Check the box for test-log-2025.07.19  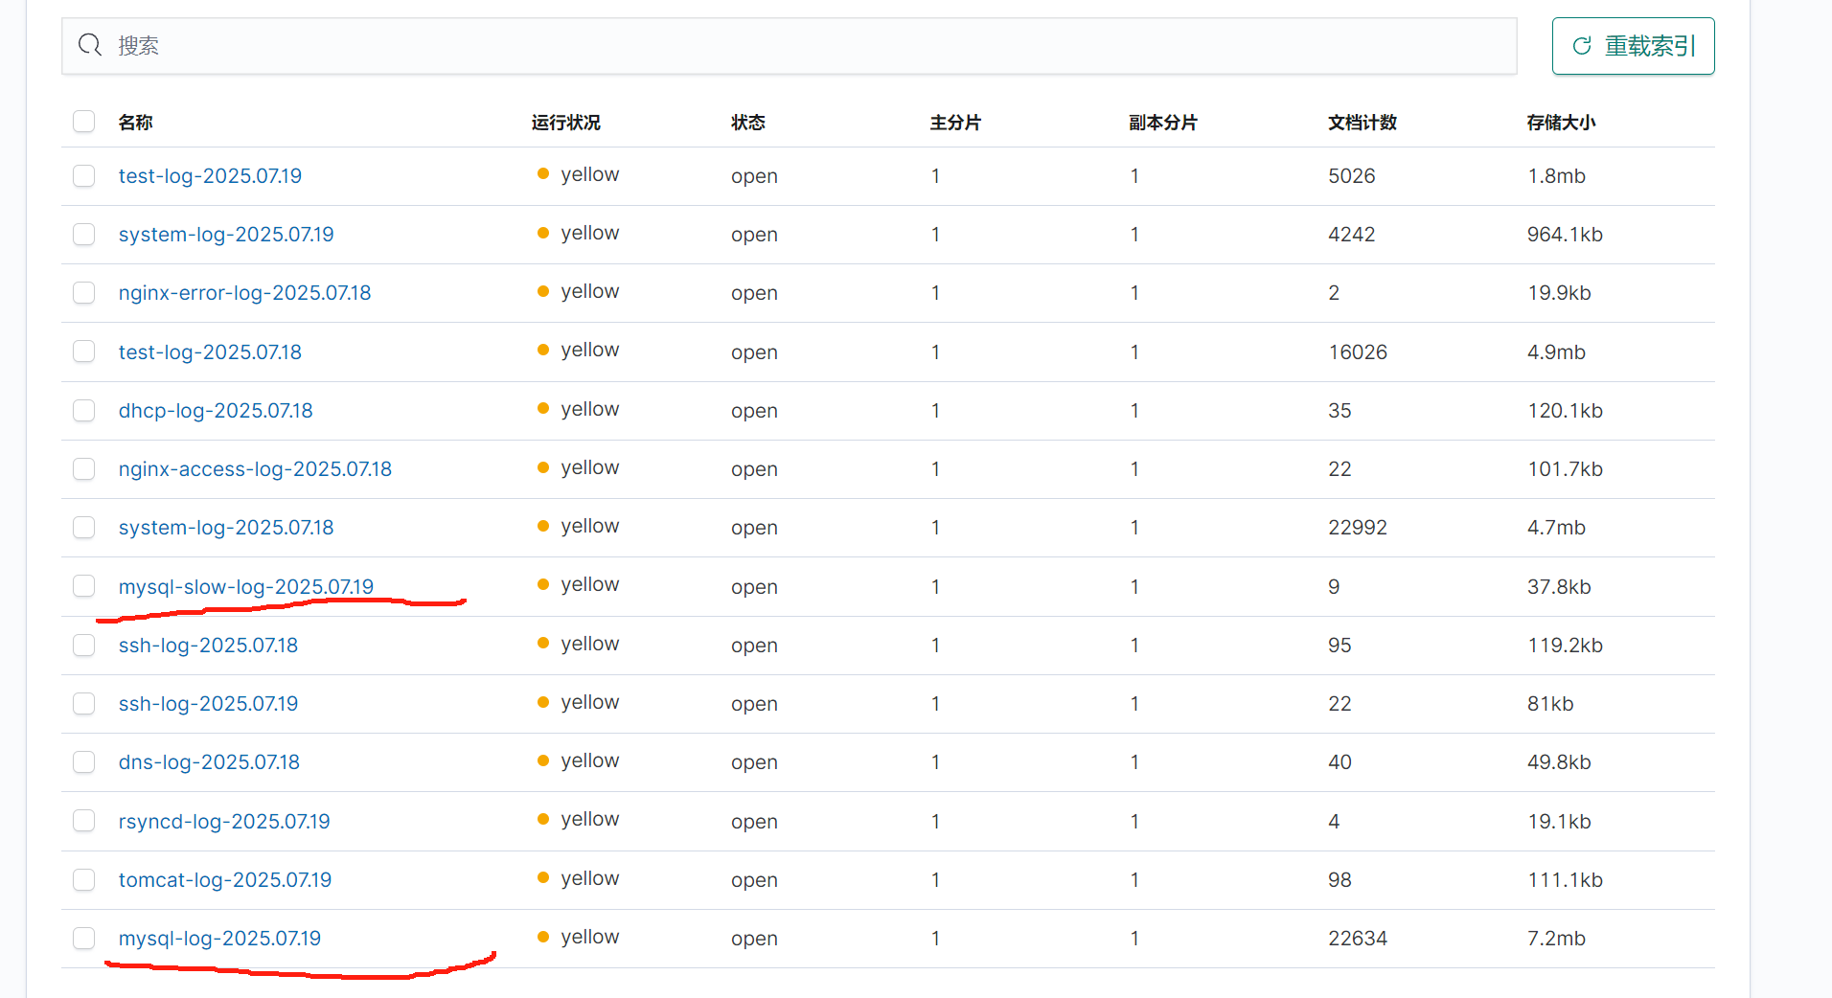(x=84, y=176)
